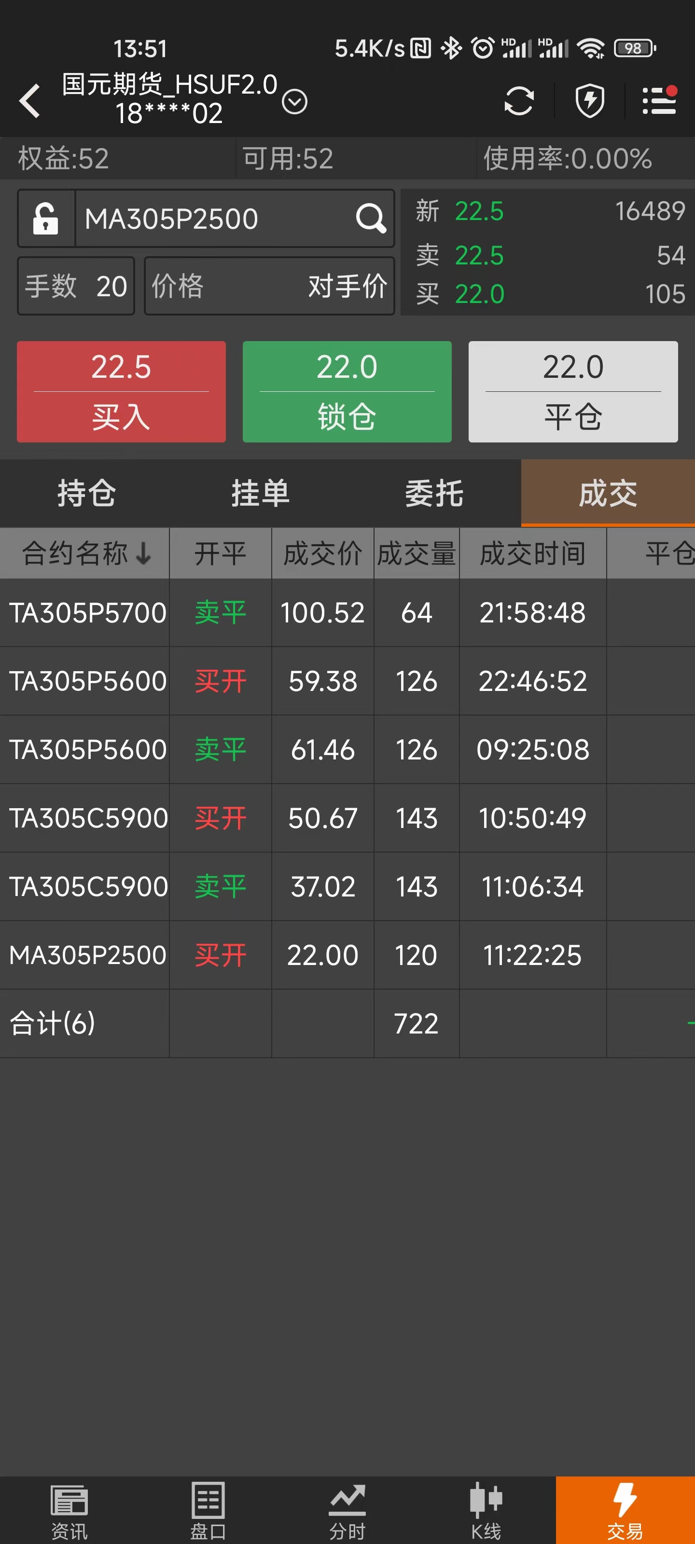Refresh account data with sync icon

click(x=519, y=101)
